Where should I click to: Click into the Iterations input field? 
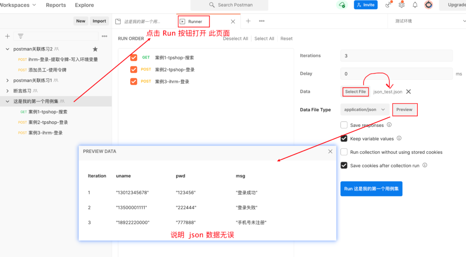click(x=396, y=55)
